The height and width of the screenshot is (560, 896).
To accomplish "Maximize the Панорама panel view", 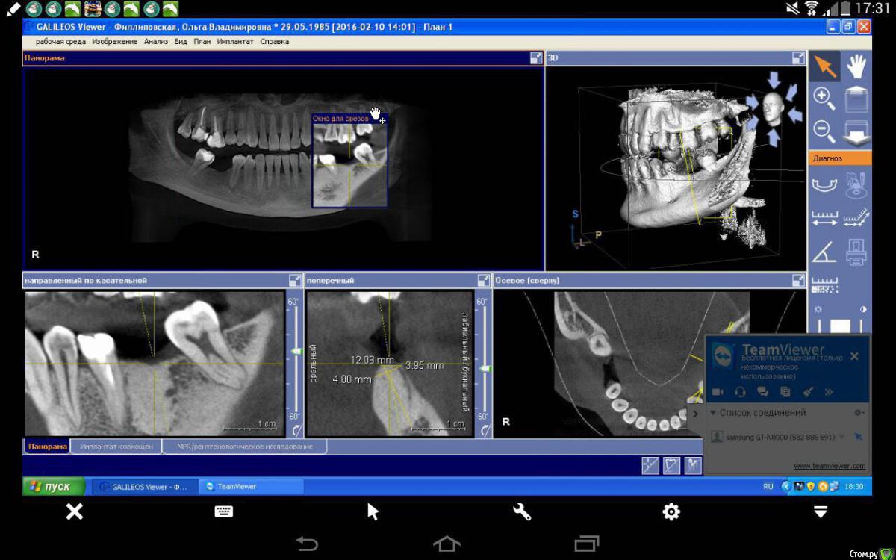I will [536, 57].
